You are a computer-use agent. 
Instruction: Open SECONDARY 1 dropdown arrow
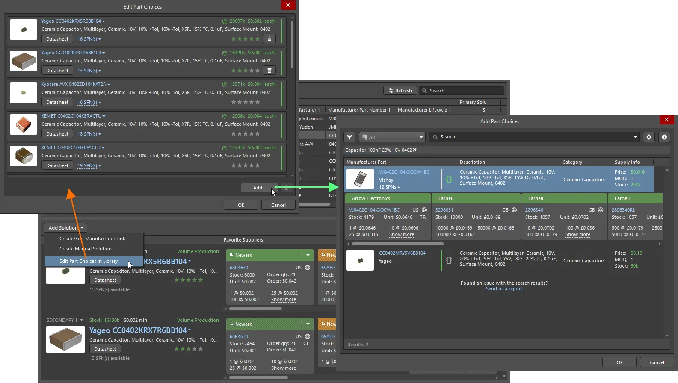click(81, 320)
